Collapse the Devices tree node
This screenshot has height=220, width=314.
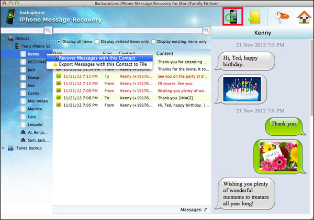click(4, 38)
